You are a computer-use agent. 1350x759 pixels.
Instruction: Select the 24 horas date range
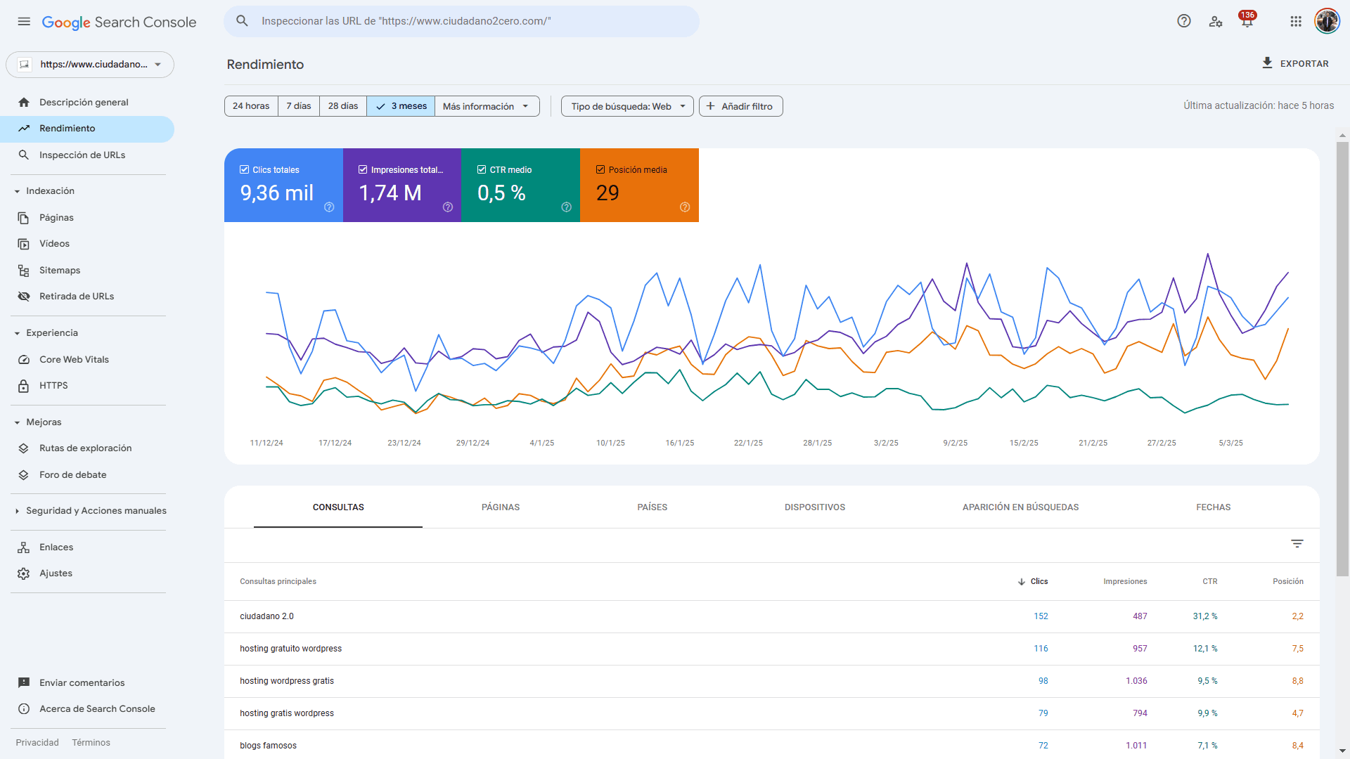251,106
